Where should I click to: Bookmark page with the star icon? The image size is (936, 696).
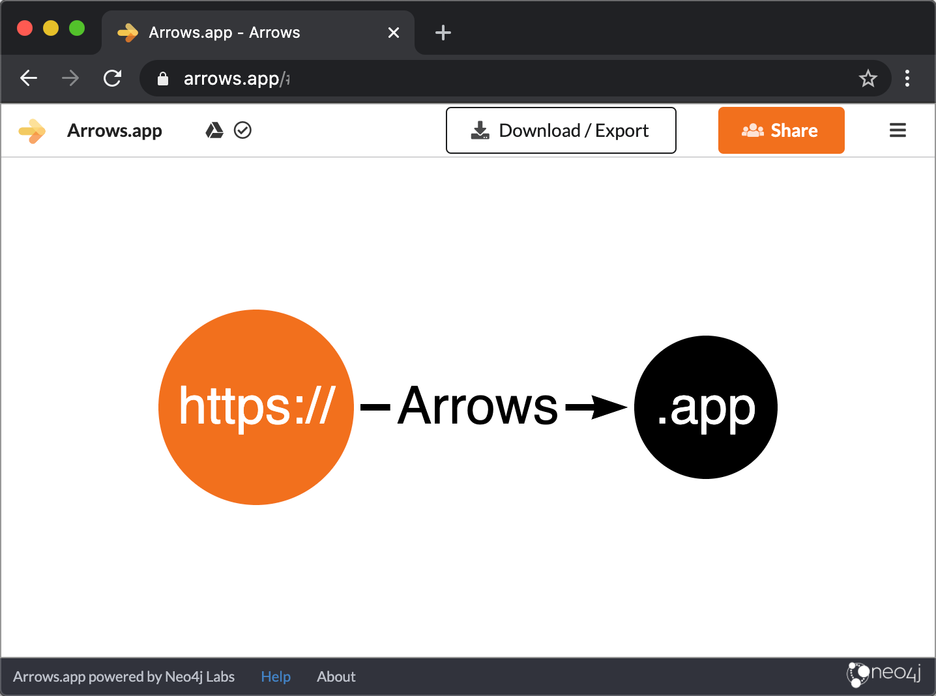868,78
